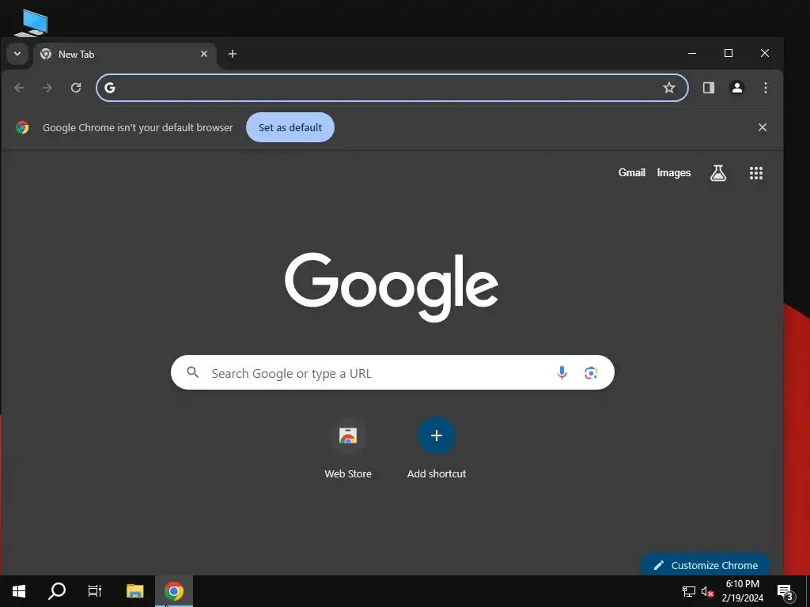810x607 pixels.
Task: Click the magnifier icon in search box
Action: pos(193,371)
